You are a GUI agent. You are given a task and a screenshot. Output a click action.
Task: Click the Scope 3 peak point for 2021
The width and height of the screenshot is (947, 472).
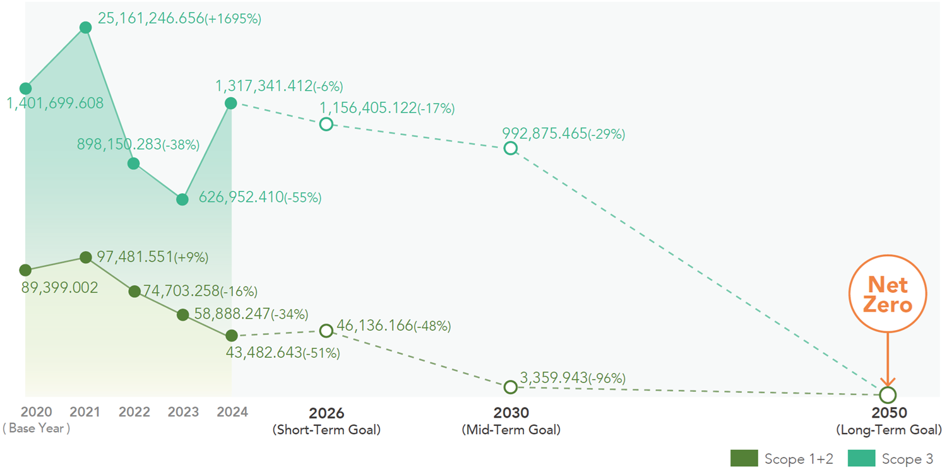tap(86, 27)
